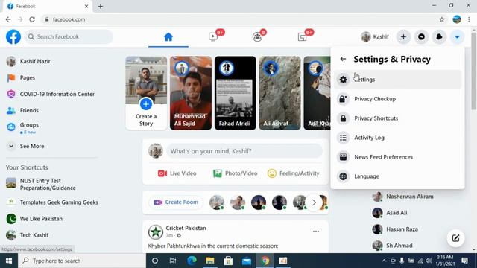Screen dimensions: 477x268
Task: Reload the page in Chrome
Action: 32,19
